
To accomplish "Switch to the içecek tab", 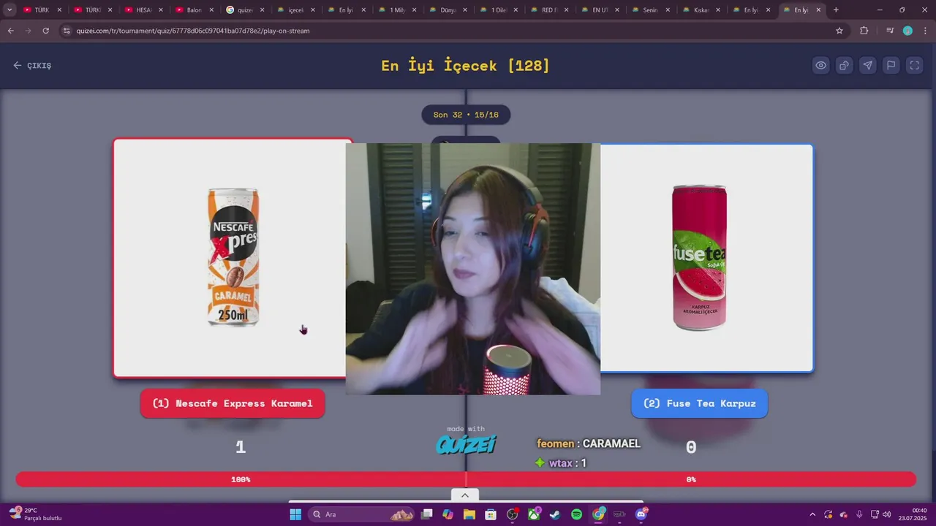I will coord(295,10).
